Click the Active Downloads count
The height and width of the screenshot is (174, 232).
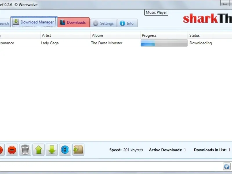(168, 150)
